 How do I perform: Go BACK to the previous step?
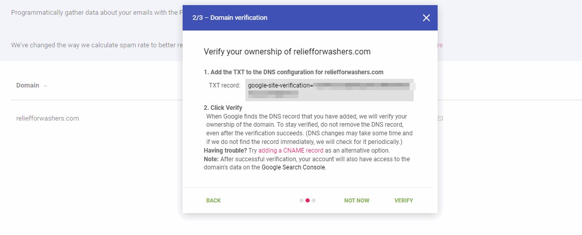coord(213,200)
